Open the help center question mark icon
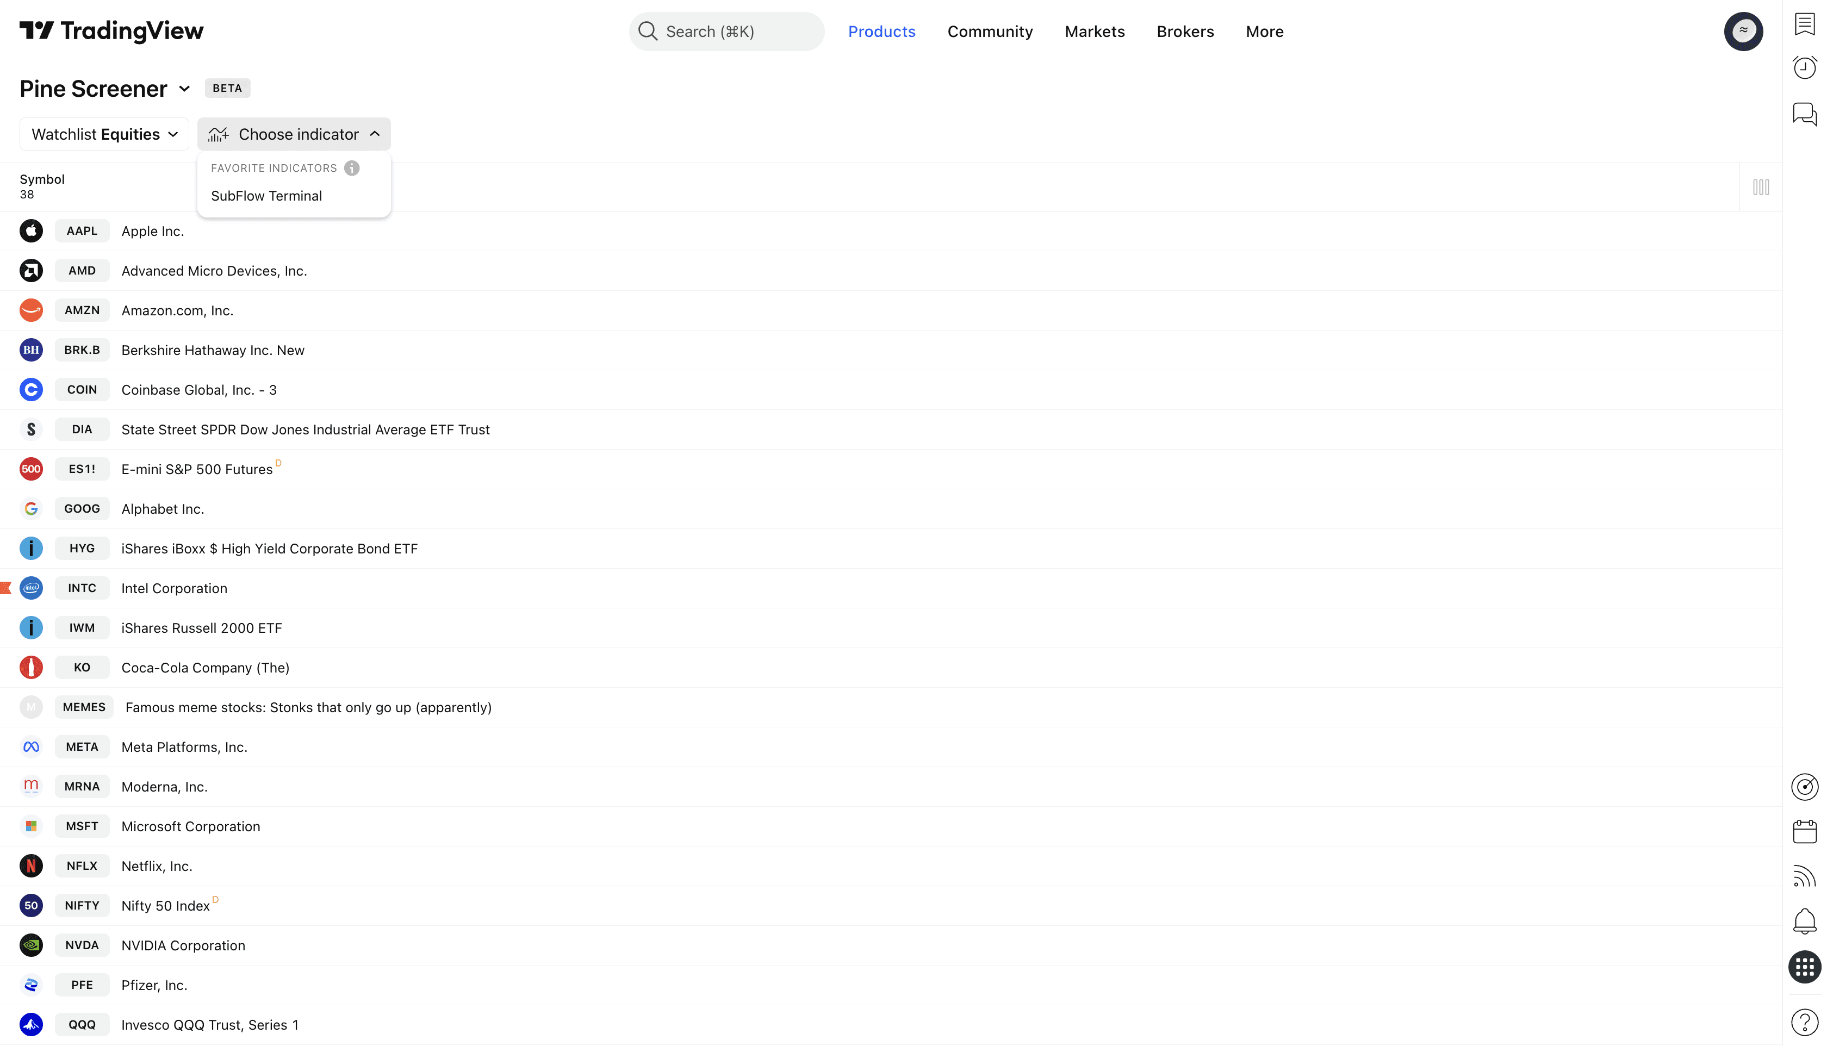This screenshot has width=1827, height=1046. coord(1804,1022)
